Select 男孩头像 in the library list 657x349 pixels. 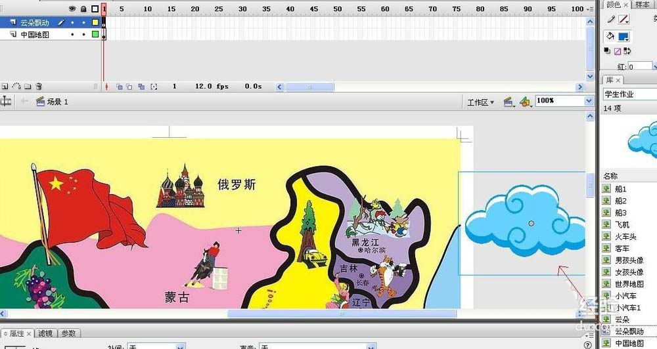click(629, 260)
